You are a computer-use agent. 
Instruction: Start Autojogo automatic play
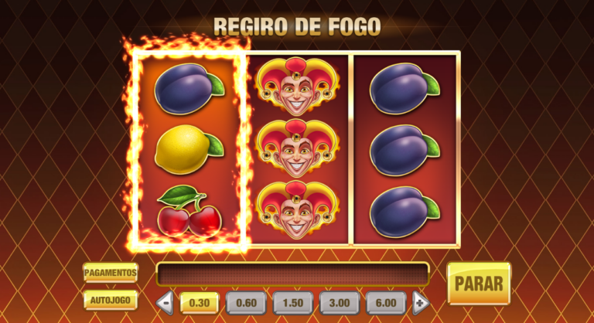(x=111, y=301)
